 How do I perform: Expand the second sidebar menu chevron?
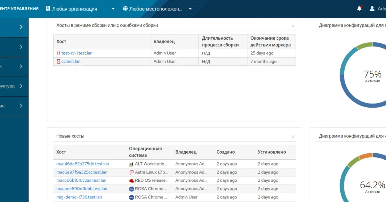(x=21, y=47)
